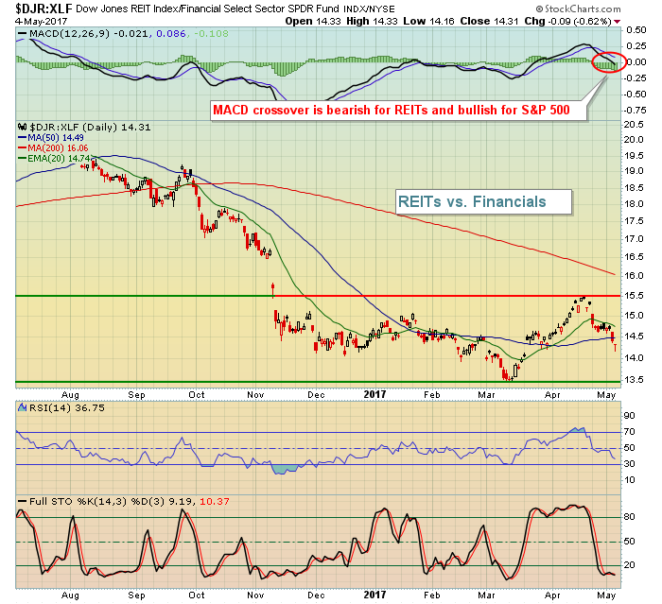Click the MA(50) 14.49 legend entry
The height and width of the screenshot is (604, 662).
pyautogui.click(x=51, y=138)
